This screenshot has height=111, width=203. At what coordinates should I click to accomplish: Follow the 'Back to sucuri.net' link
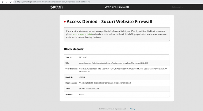(178, 7)
